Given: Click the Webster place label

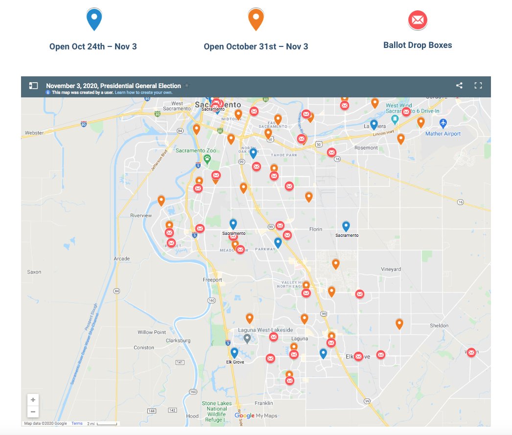Looking at the screenshot, I should pos(34,133).
